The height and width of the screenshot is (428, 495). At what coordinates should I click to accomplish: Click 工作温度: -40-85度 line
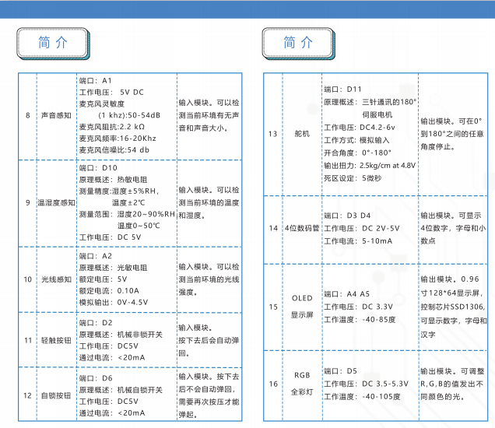pyautogui.click(x=360, y=320)
